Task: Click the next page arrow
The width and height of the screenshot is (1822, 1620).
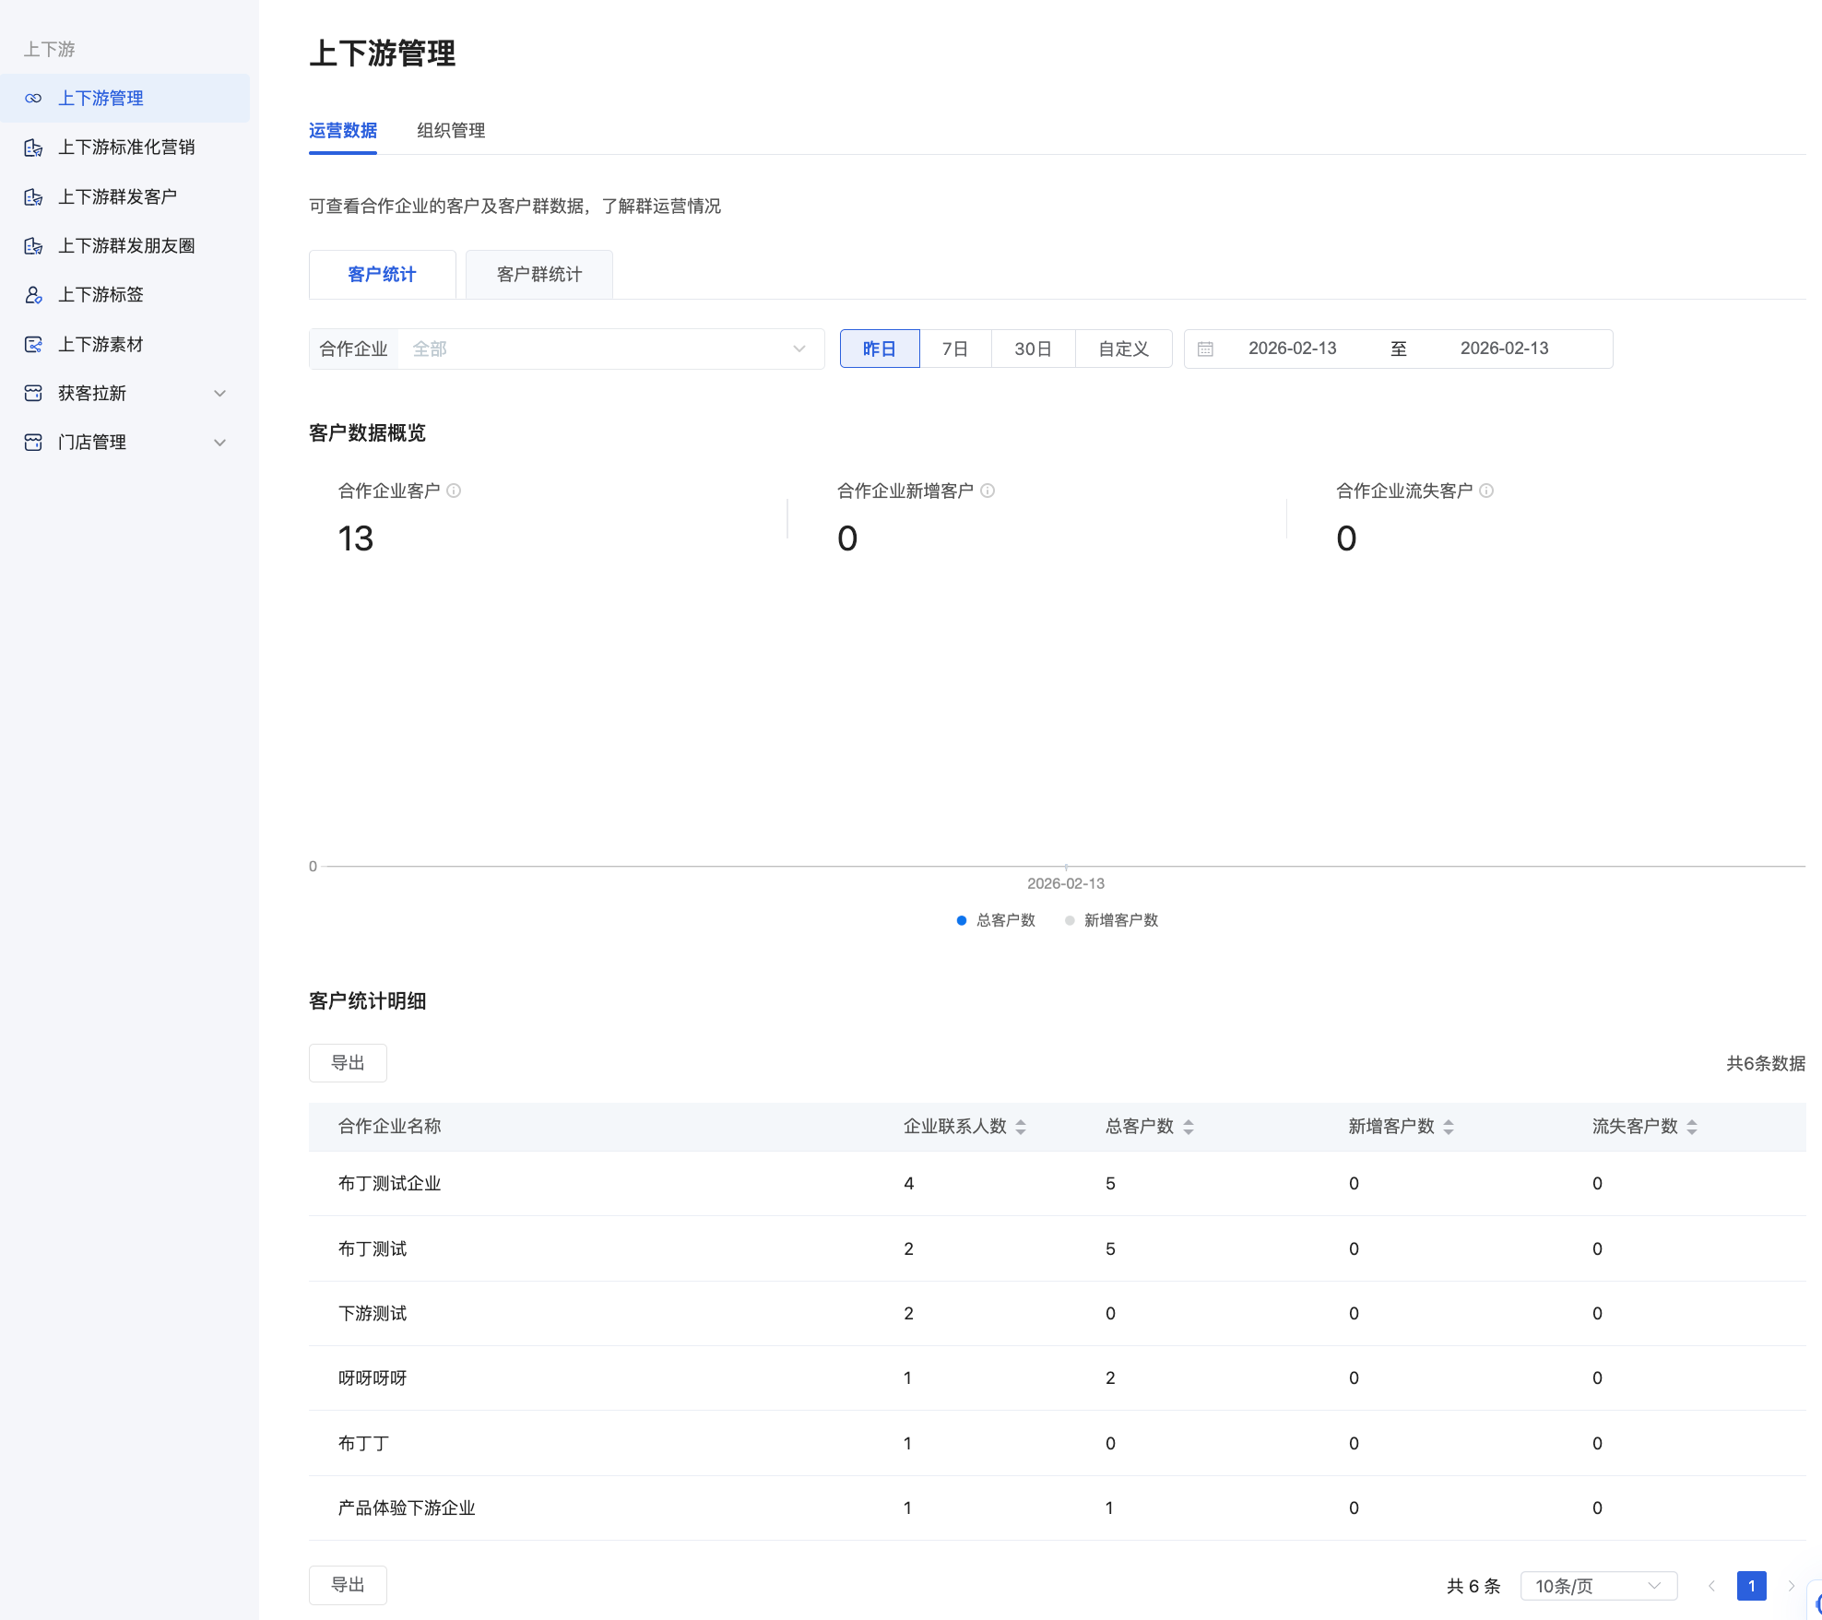Action: point(1792,1586)
